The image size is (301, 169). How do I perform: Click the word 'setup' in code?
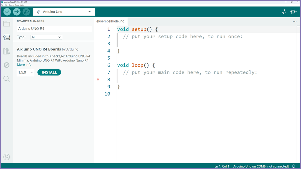139,29
